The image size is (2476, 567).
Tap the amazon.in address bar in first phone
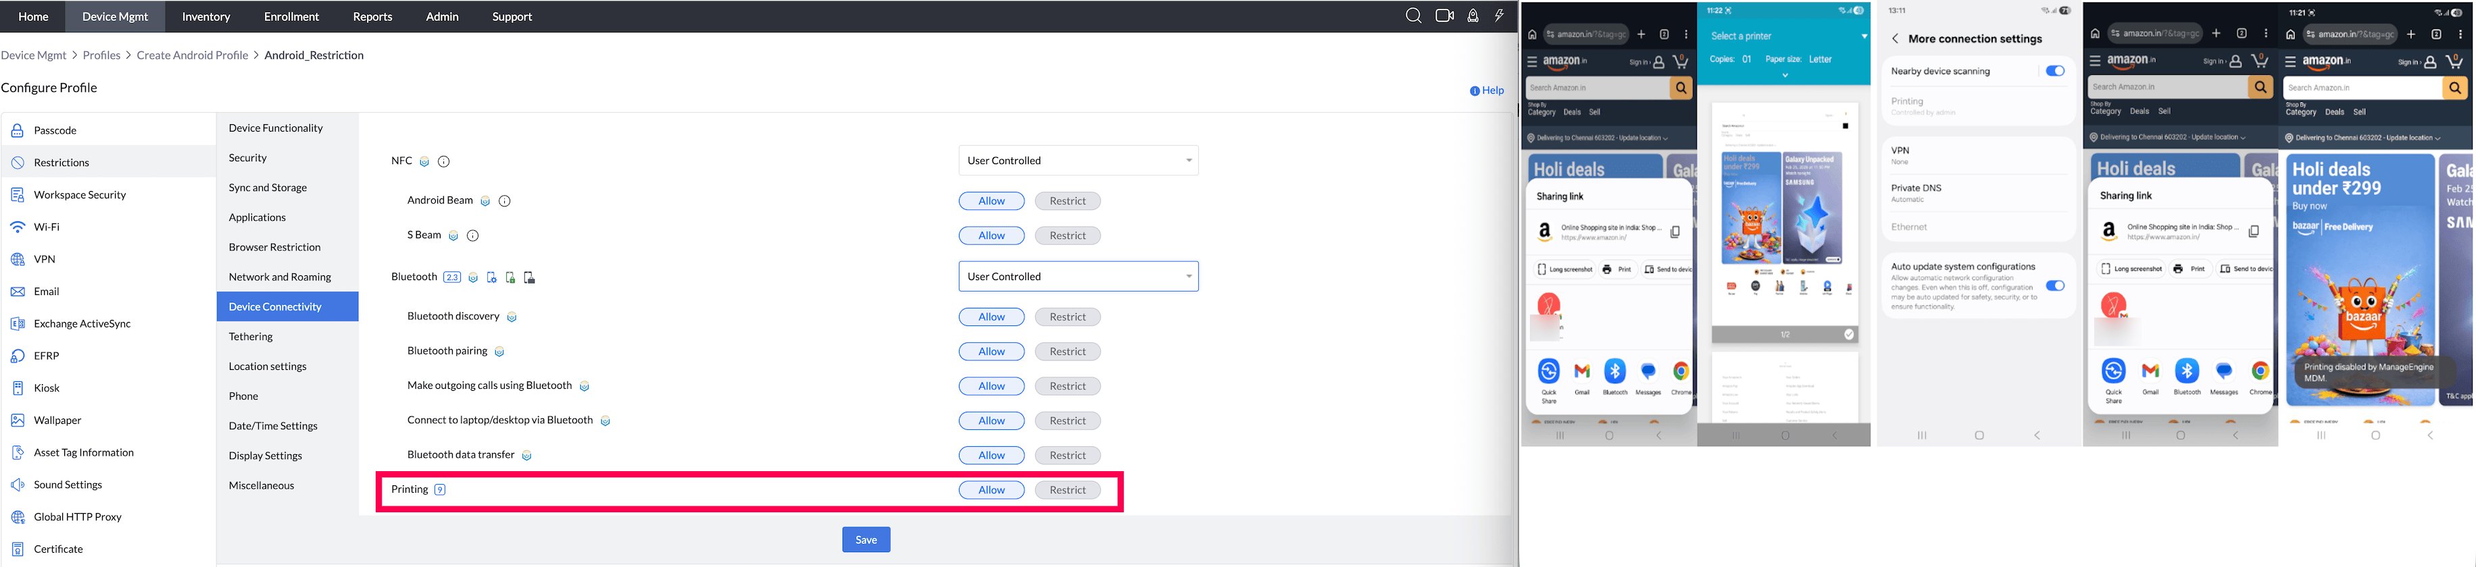click(x=1586, y=34)
